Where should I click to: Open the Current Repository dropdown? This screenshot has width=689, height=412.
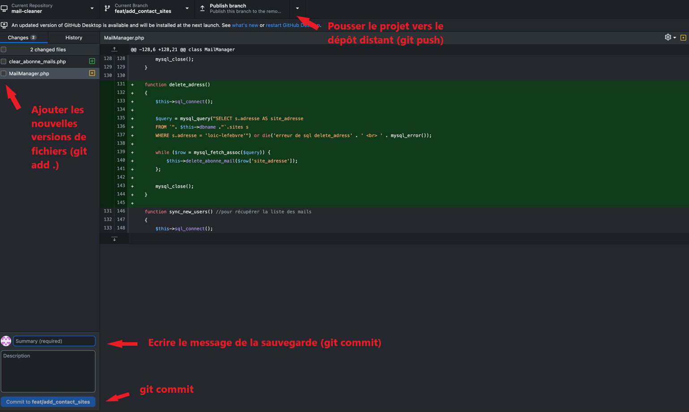[x=92, y=9]
